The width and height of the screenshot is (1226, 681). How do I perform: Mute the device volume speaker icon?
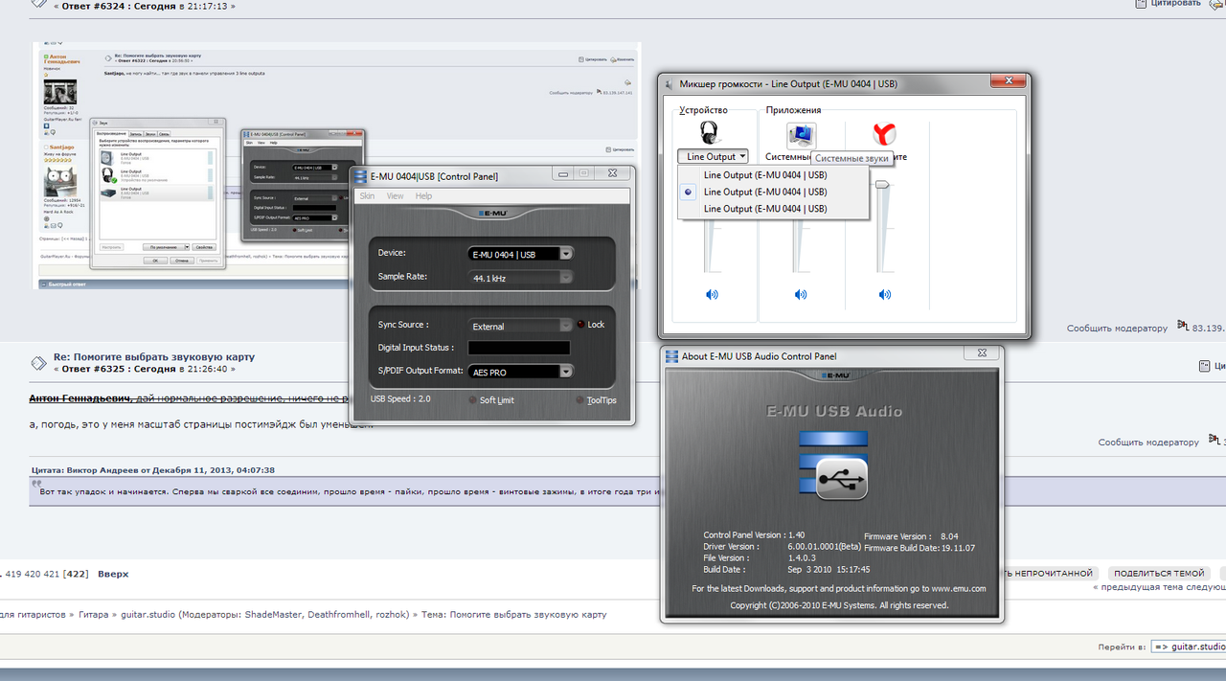click(x=712, y=294)
